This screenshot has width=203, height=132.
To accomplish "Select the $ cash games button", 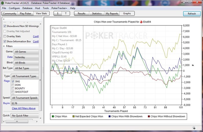I will tap(58, 13).
